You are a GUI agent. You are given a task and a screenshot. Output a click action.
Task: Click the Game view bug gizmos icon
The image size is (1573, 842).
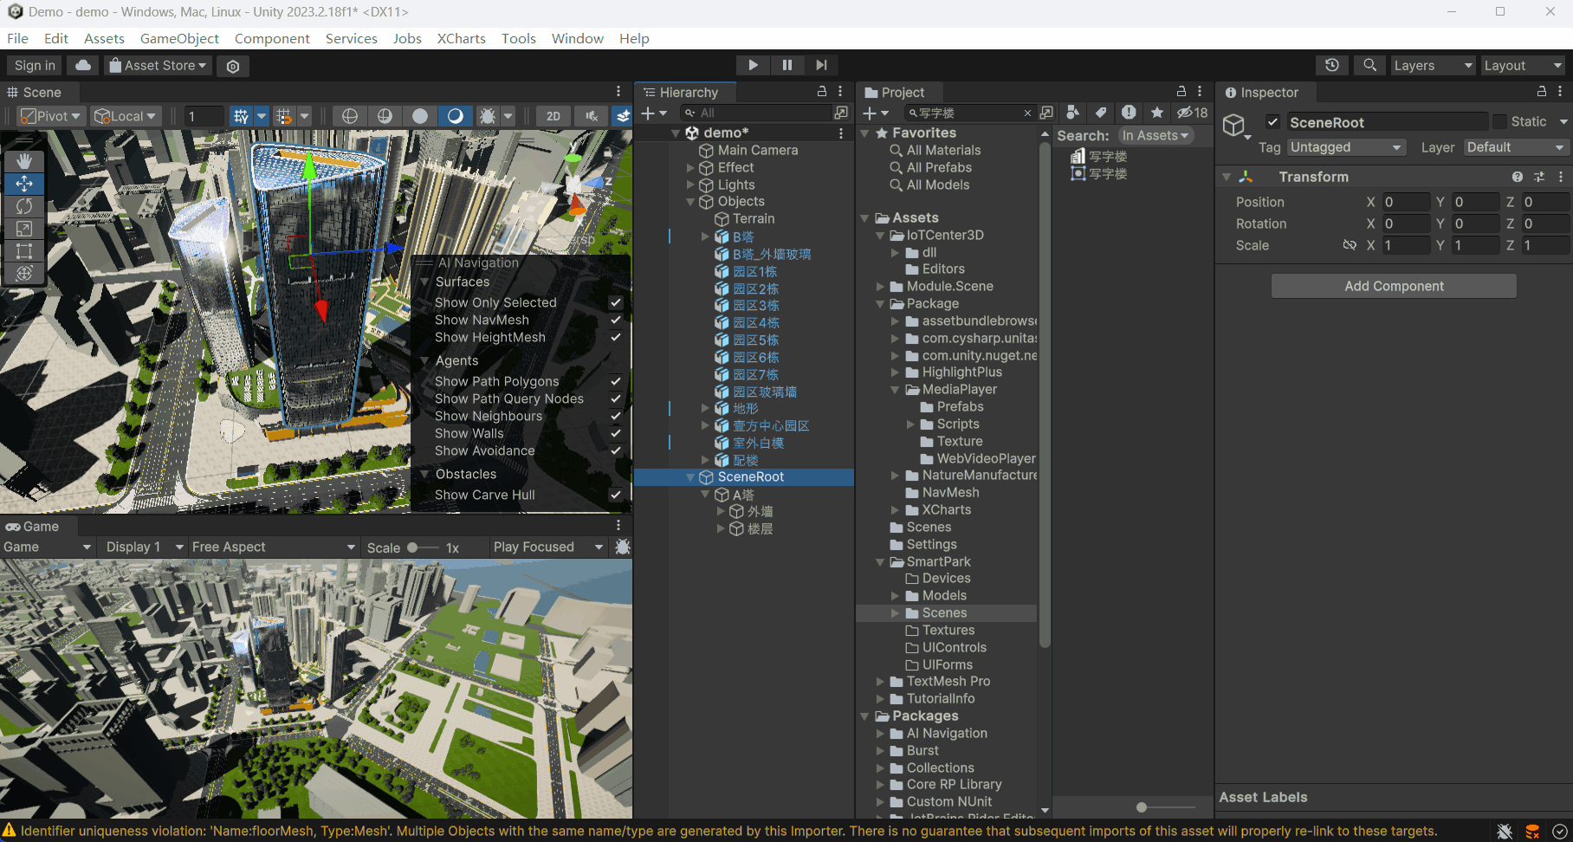622,547
